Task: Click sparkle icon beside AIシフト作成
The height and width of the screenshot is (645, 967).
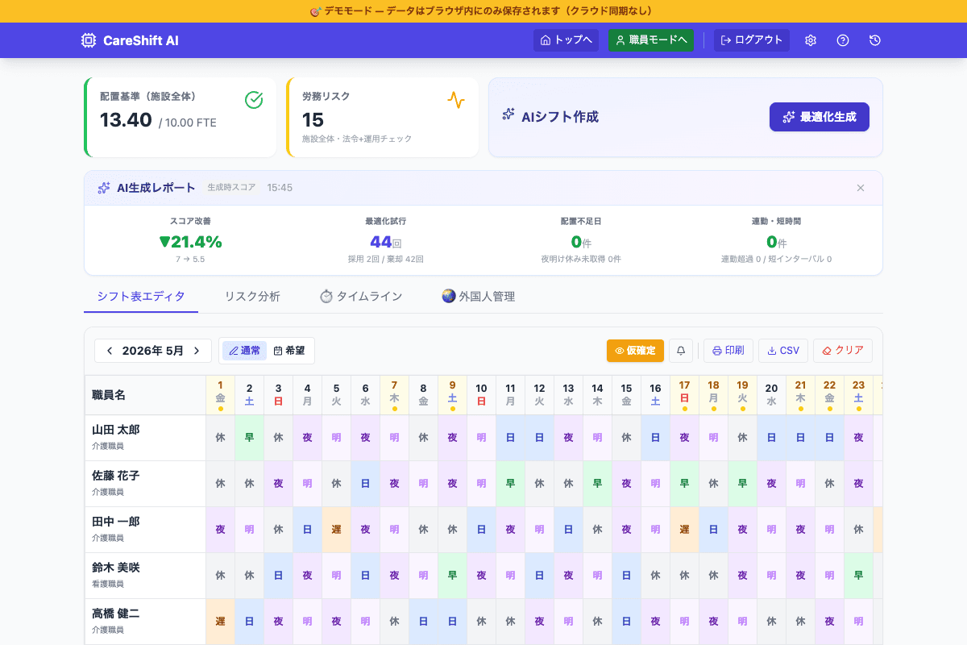Action: coord(508,115)
